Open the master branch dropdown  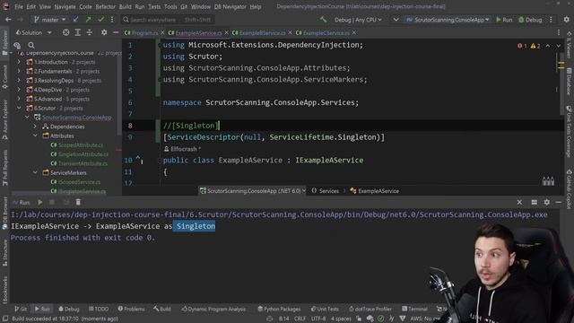[x=49, y=20]
